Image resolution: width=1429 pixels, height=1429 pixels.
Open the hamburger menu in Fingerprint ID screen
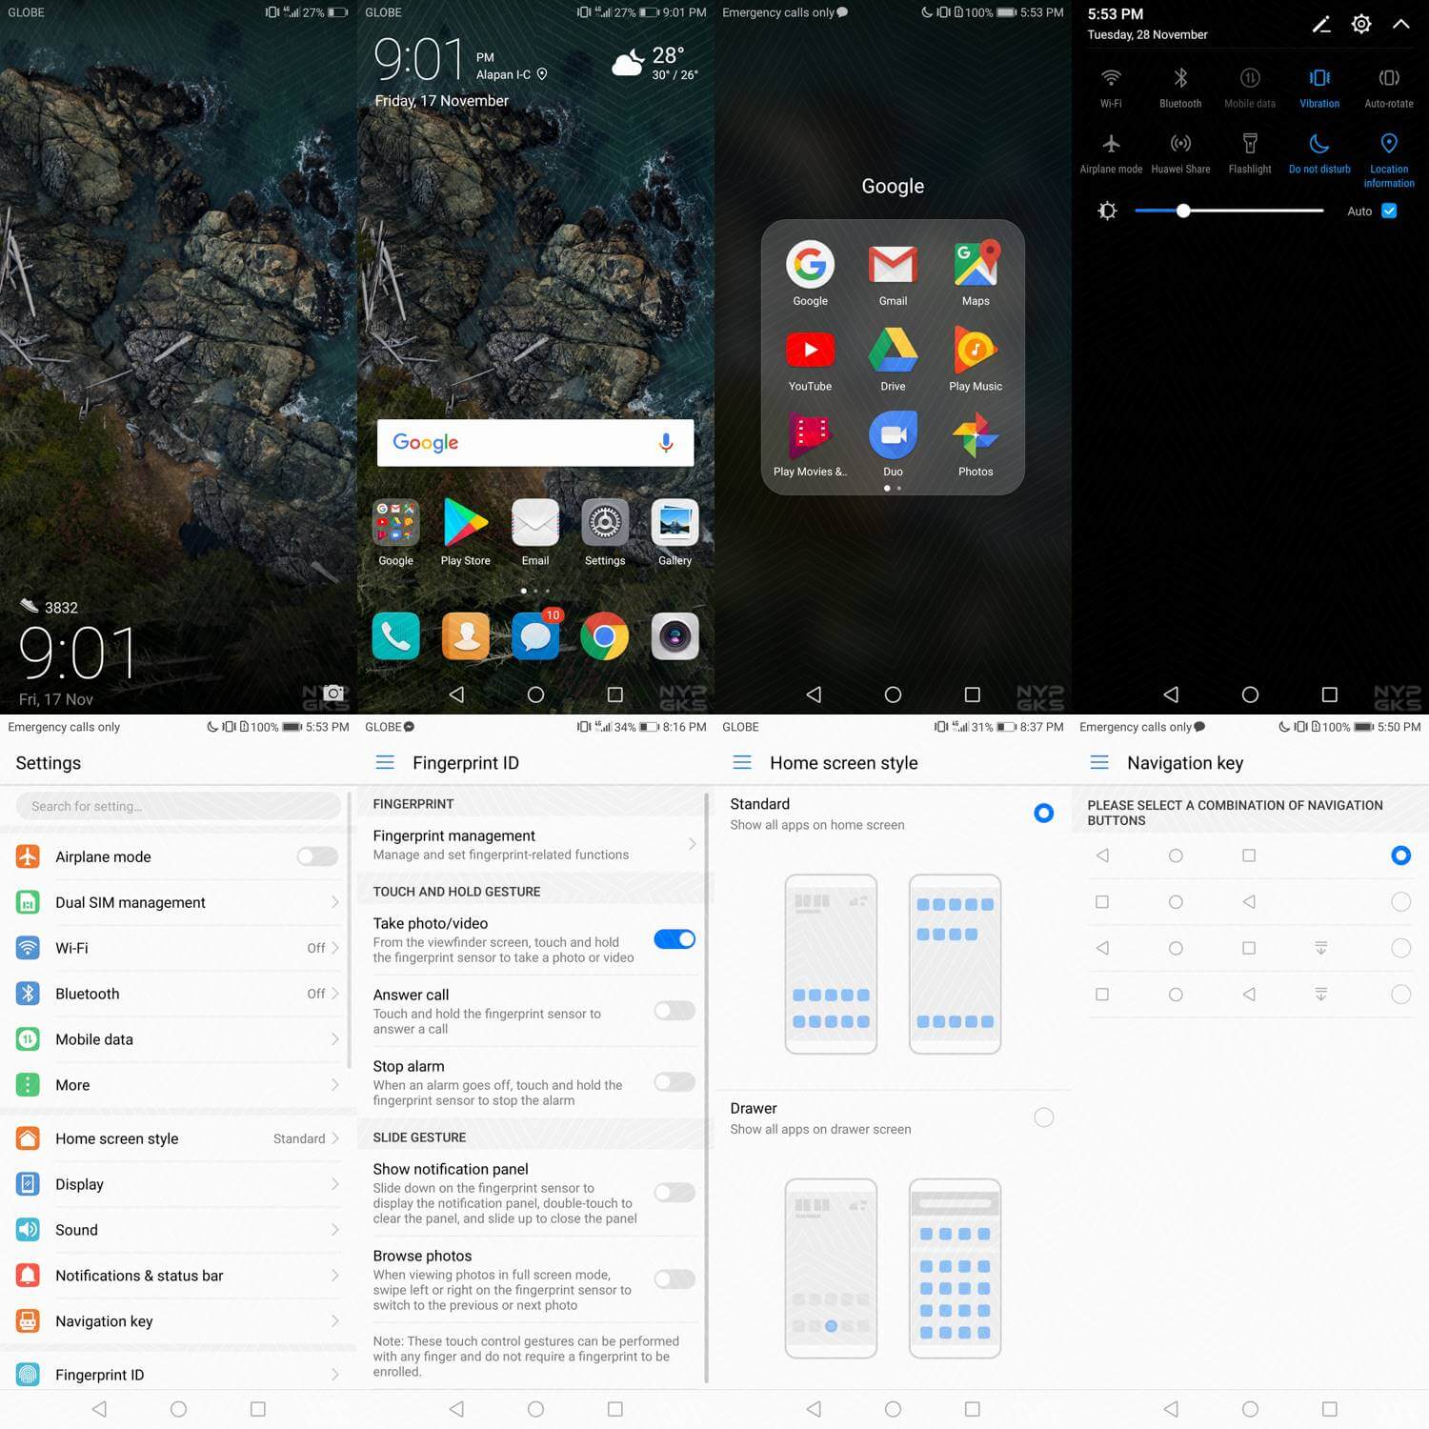tap(385, 762)
